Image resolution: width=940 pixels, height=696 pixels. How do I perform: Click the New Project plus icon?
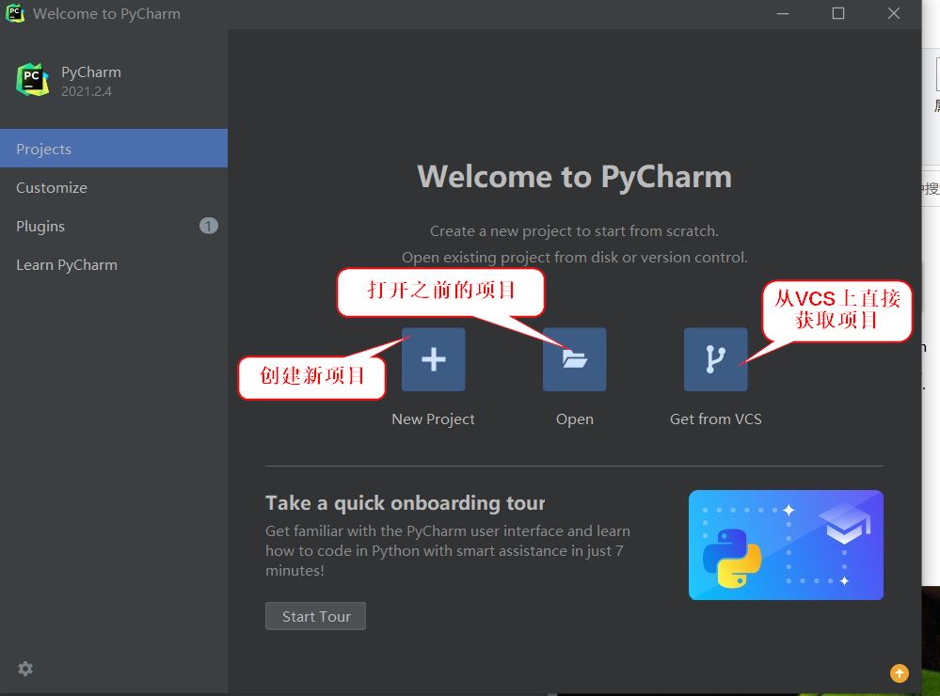click(433, 359)
